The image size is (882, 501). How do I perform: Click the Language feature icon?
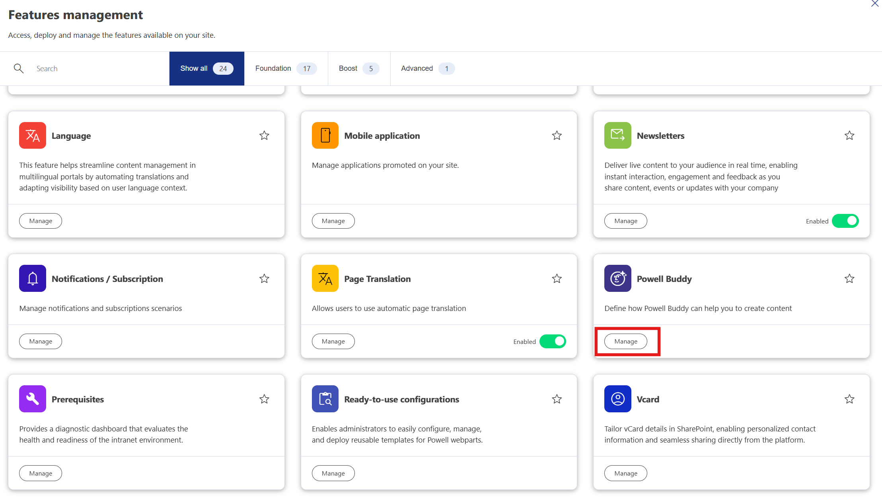pos(33,136)
